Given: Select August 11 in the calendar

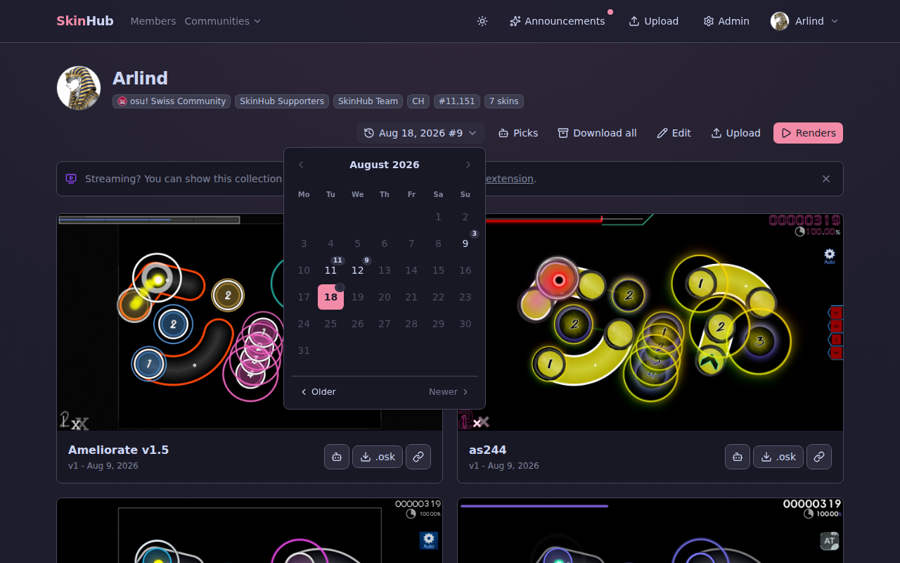Looking at the screenshot, I should coord(330,270).
